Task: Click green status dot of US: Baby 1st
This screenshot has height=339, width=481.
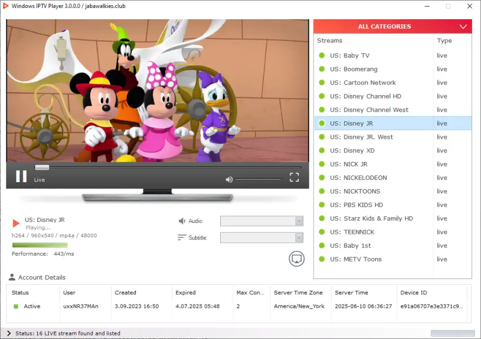Action: (x=322, y=246)
